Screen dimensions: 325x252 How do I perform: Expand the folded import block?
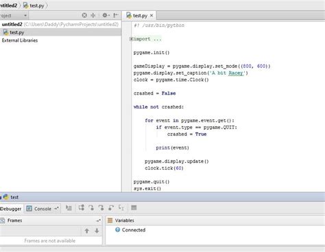pyautogui.click(x=131, y=39)
